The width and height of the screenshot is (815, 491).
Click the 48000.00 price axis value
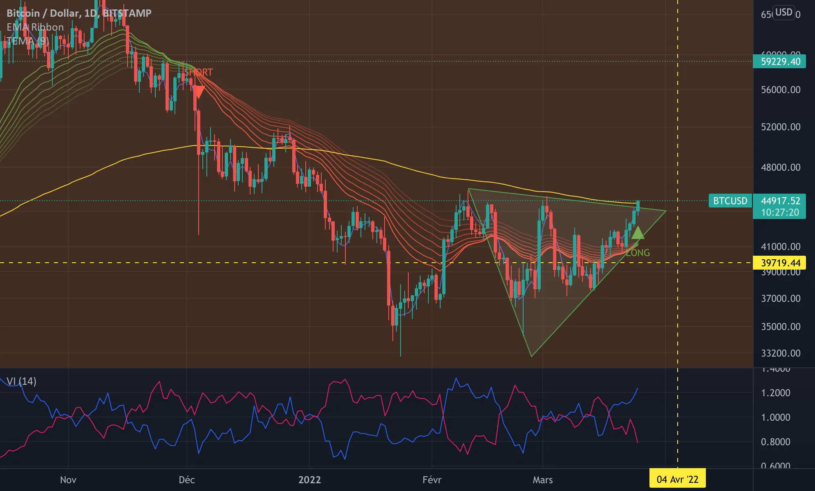point(781,167)
